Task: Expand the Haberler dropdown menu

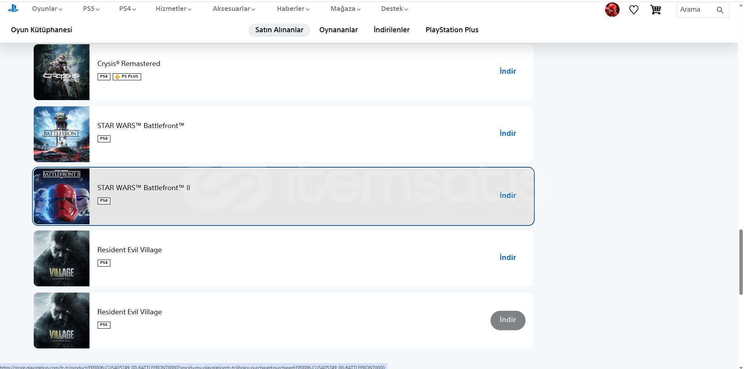Action: 293,9
